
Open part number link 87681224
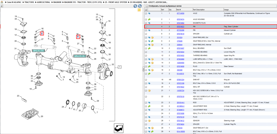pos(181,80)
